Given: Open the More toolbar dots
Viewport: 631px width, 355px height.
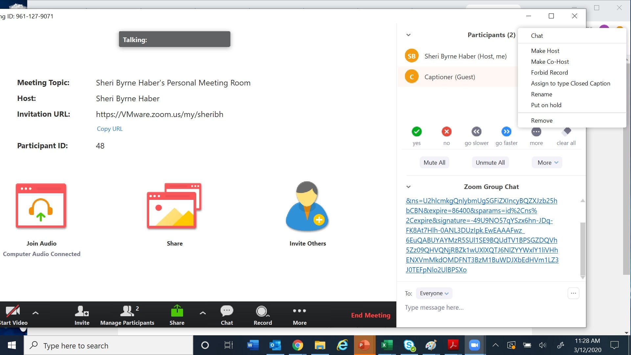Looking at the screenshot, I should pyautogui.click(x=299, y=311).
